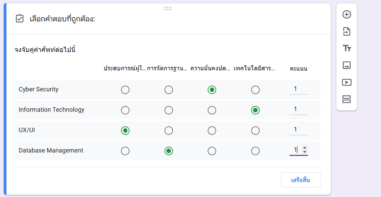Select การจัดการฐาน radio for Information Technology
381x197 pixels.
(169, 110)
